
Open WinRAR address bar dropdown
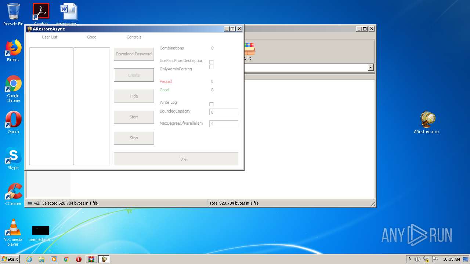click(x=370, y=67)
